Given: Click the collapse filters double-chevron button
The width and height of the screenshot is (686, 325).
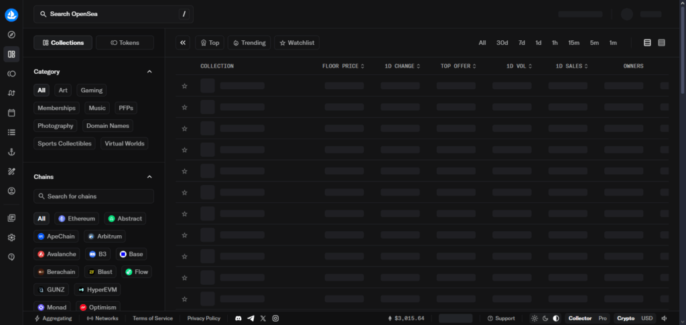Looking at the screenshot, I should 183,43.
